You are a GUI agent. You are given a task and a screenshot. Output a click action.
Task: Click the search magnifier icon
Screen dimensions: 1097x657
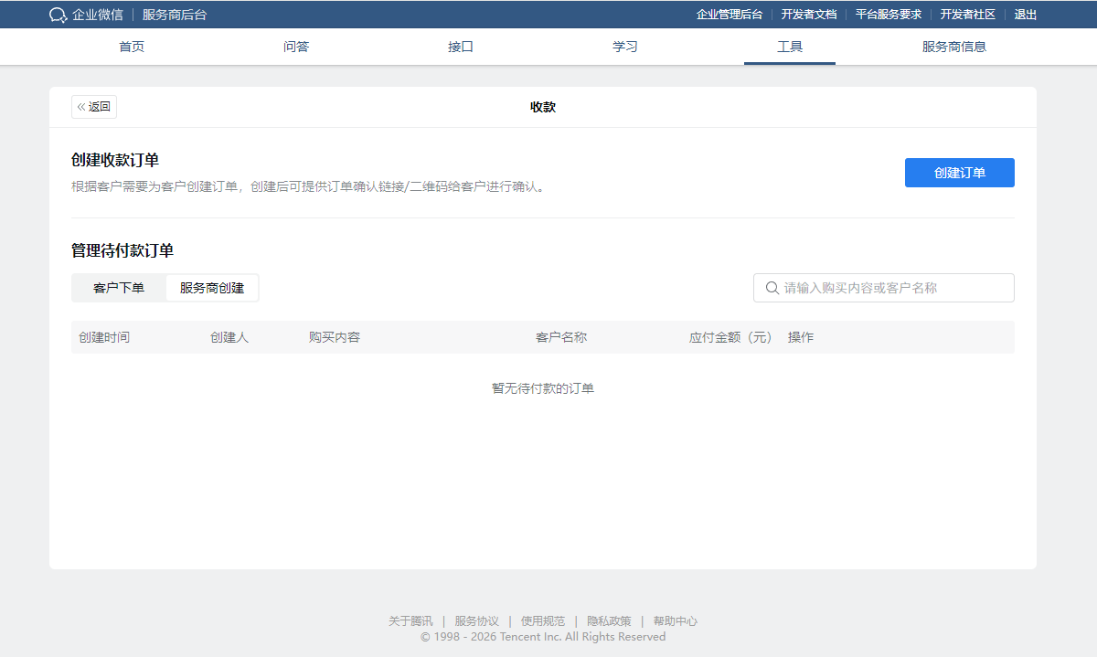click(x=772, y=288)
